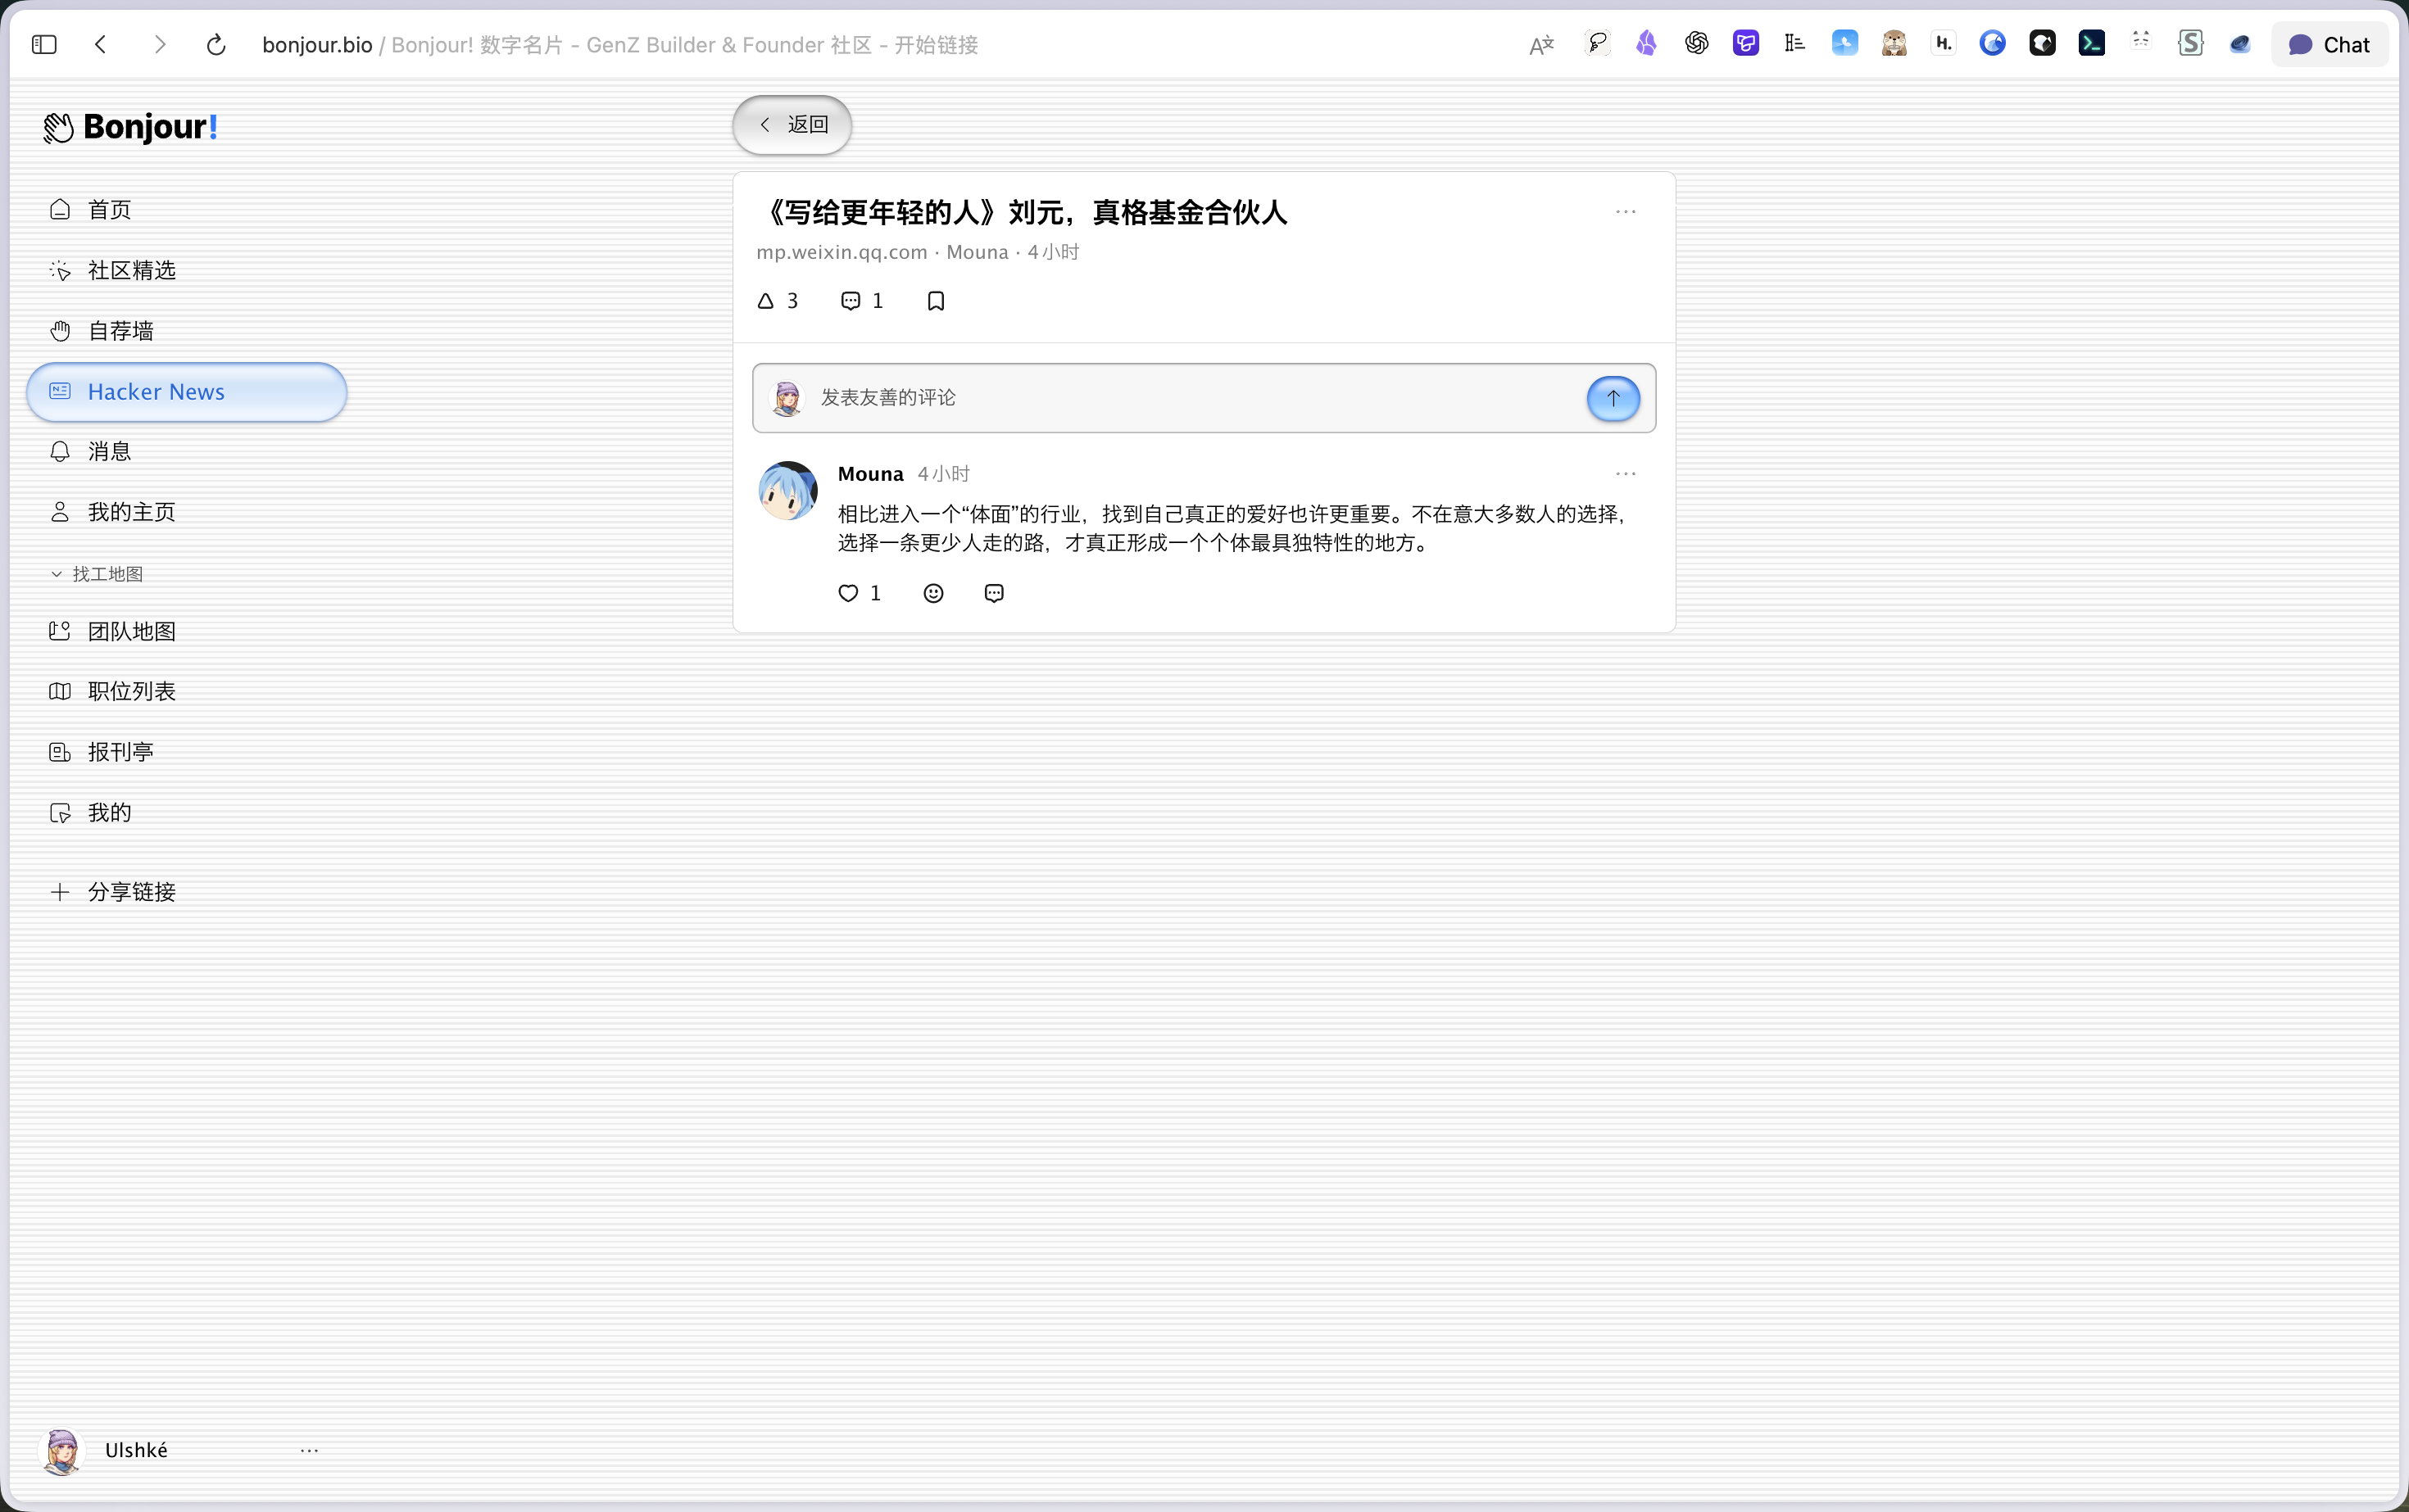Click Mouna's comment avatar

point(788,491)
